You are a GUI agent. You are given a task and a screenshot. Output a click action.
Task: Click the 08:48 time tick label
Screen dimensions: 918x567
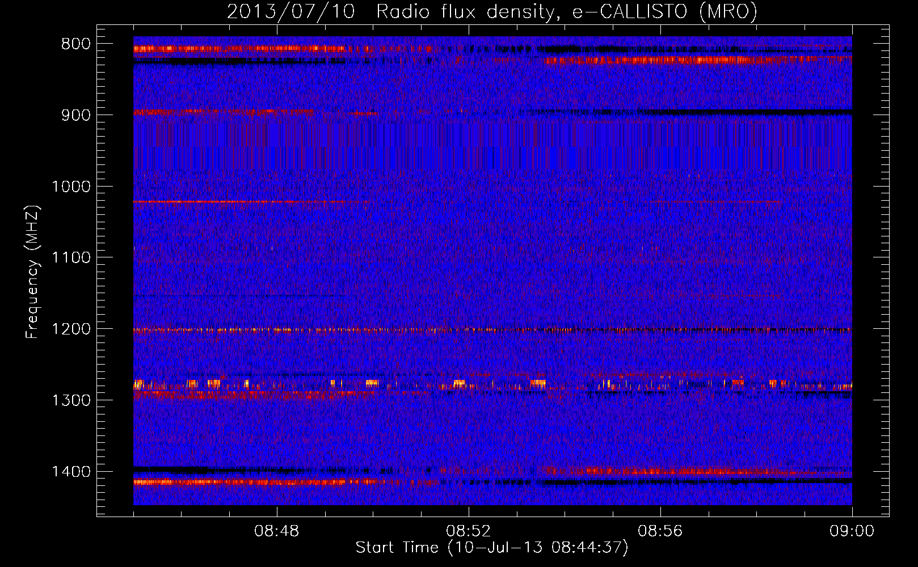[277, 531]
